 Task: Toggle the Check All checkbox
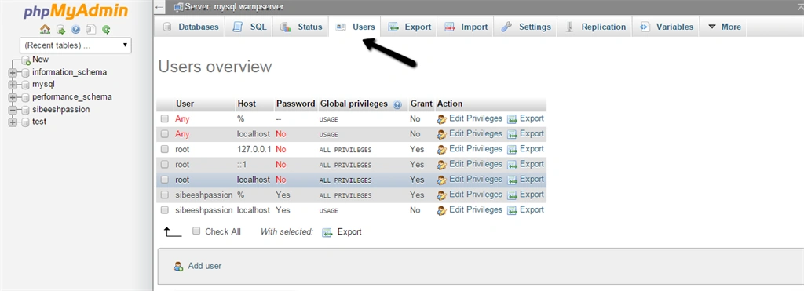[x=196, y=231]
